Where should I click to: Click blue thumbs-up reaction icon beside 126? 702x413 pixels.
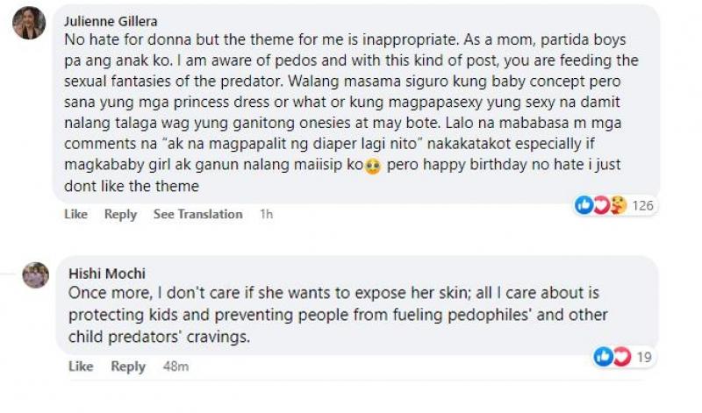pos(584,205)
